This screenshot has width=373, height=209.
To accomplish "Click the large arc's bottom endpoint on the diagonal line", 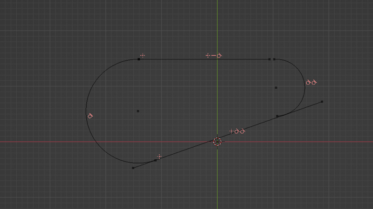I will pos(155,160).
